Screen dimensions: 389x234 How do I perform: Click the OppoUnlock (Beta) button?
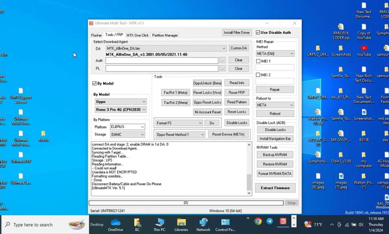[x=207, y=83]
